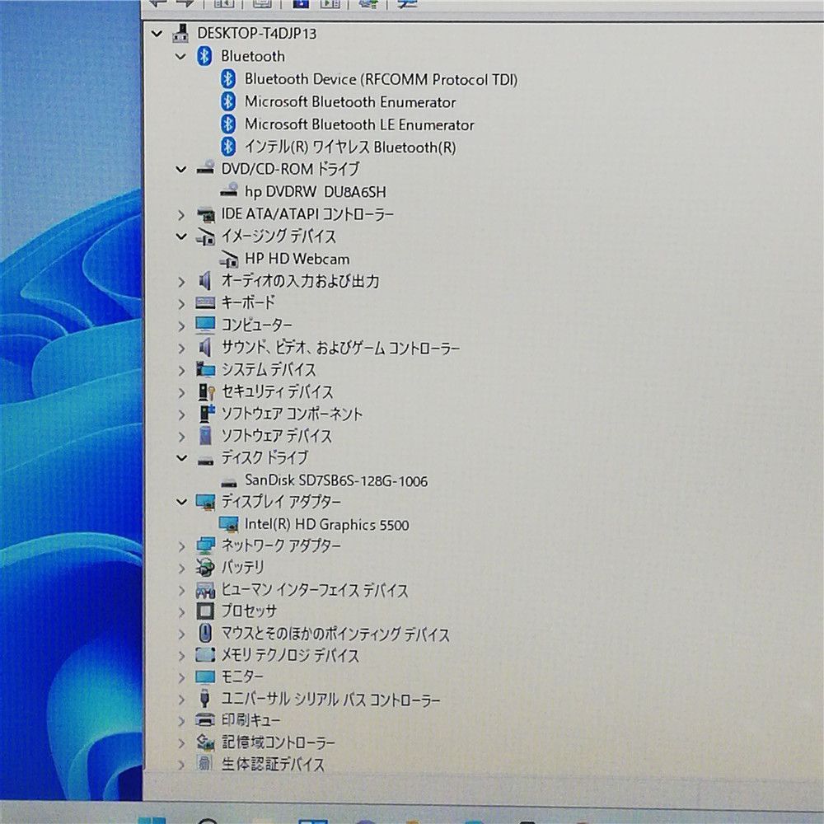Viewport: 824px width, 824px height.
Task: Select the DESKTOP-T4DJP13 computer icon
Action: tap(180, 33)
